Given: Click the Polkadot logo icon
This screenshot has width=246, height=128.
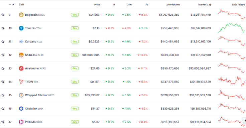Looking at the screenshot, I should 21,122.
